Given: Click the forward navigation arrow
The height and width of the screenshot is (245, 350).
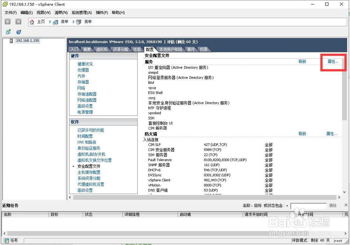Looking at the screenshot, I should (x=18, y=22).
